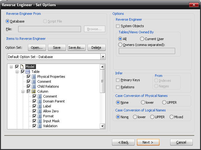Click the icon next to Validation
The image size is (201, 150).
(x=40, y=126)
